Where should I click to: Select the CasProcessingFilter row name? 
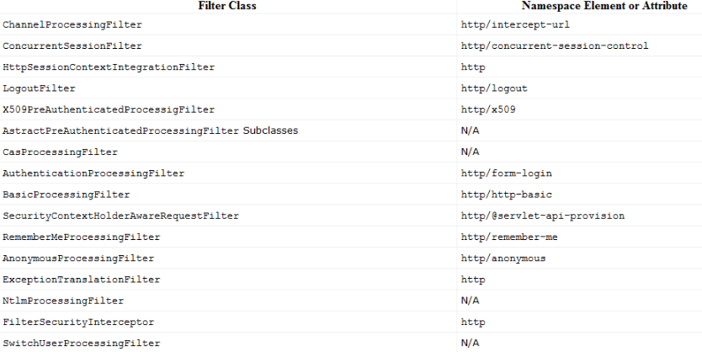pyautogui.click(x=60, y=152)
